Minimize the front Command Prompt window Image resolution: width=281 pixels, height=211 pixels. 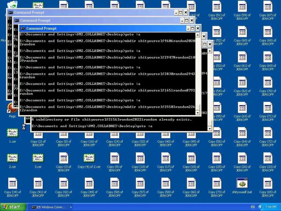[x=188, y=28]
